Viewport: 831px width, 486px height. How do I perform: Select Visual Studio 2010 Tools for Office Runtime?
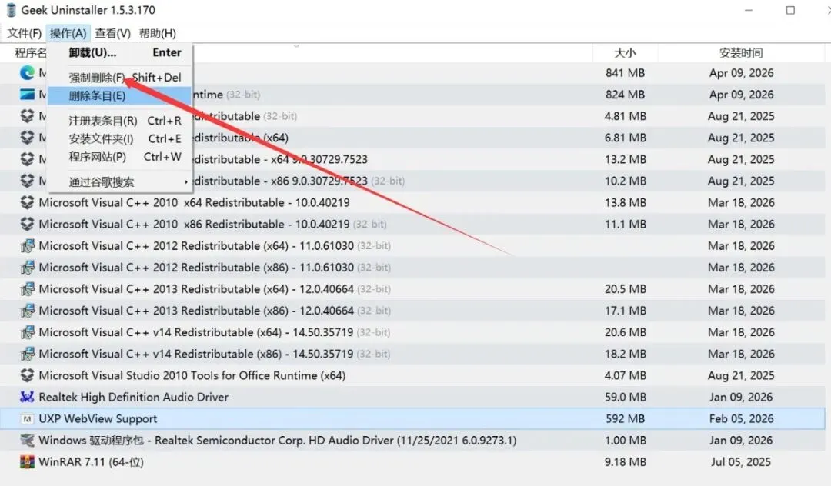click(412, 375)
